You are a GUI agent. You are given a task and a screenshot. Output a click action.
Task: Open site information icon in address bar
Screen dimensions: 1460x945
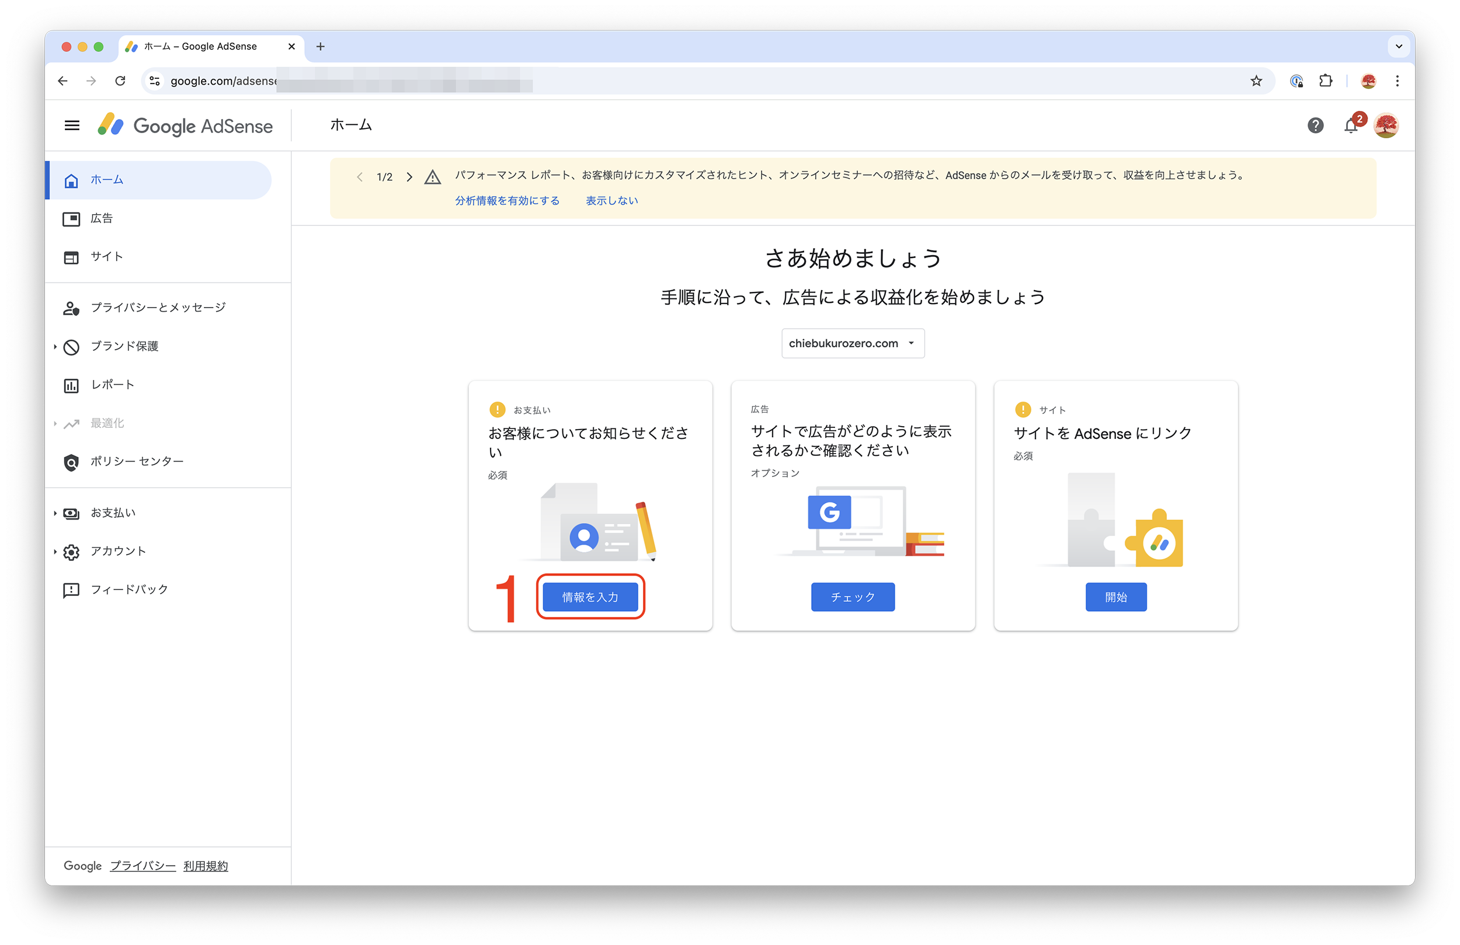155,81
